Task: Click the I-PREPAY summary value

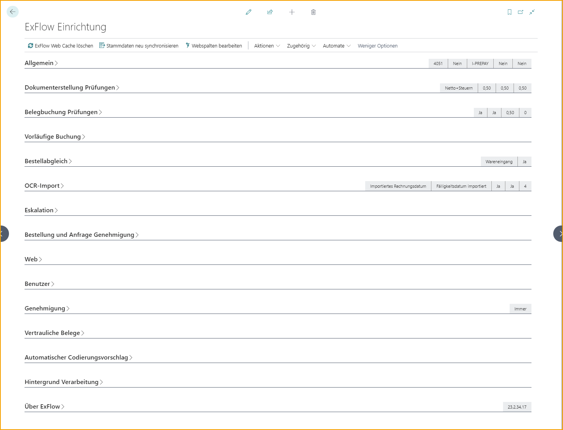Action: 480,63
